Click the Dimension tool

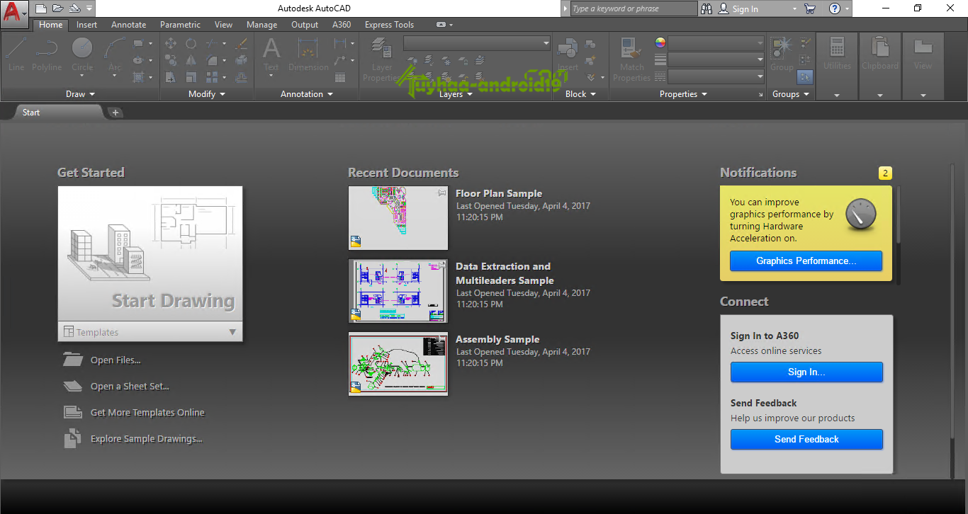click(x=308, y=54)
